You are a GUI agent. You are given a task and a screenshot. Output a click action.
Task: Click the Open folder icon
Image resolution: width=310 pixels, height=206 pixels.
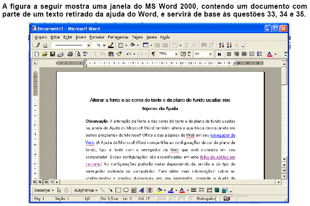tap(44, 54)
